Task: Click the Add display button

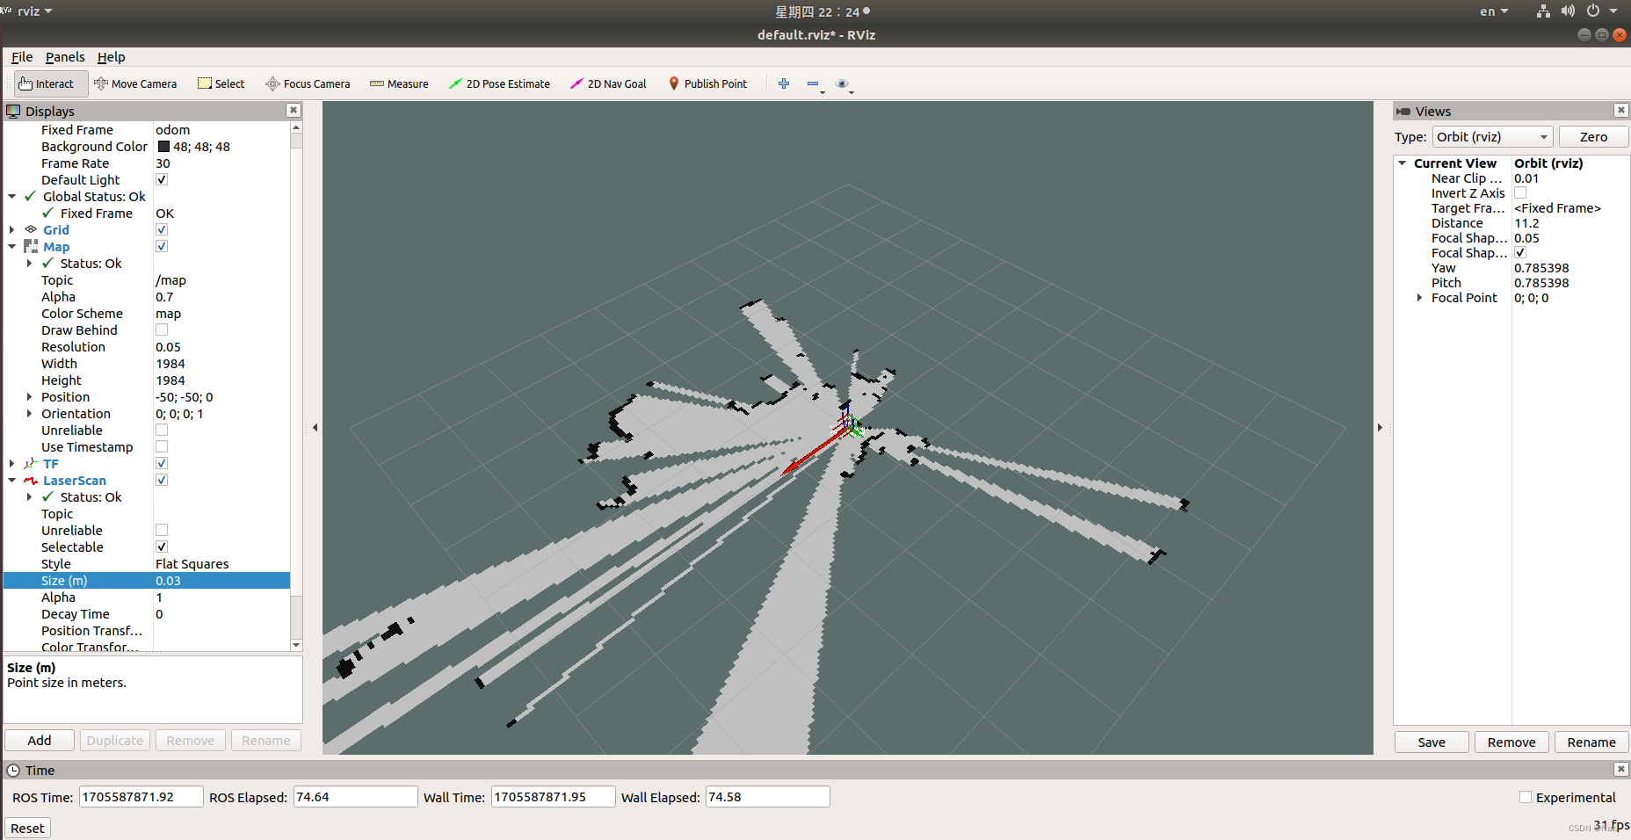Action: 40,740
